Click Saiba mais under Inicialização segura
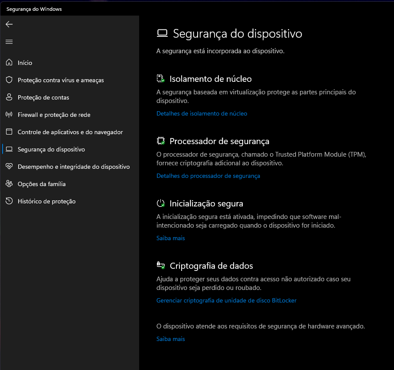 [171, 238]
